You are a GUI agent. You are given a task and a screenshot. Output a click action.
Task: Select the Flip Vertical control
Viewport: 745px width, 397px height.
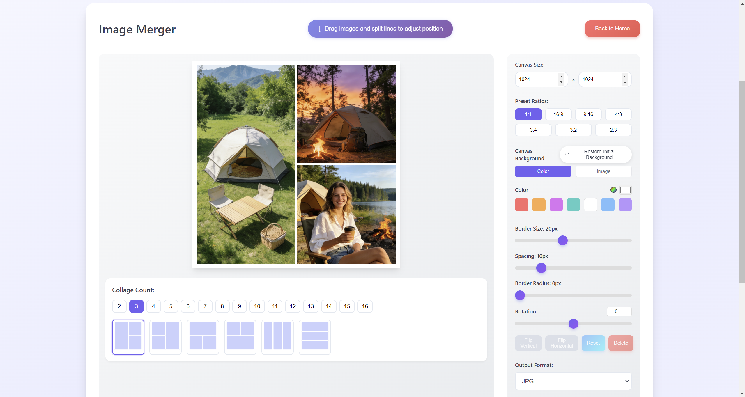[528, 343]
